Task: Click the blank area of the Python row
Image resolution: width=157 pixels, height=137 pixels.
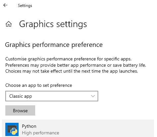Action: (106, 129)
